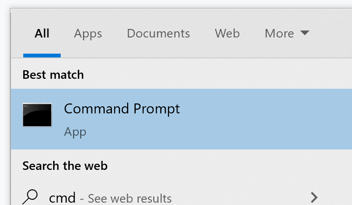Select the cmd web search suggestion
Screen dimensions: 352x205
(63, 197)
